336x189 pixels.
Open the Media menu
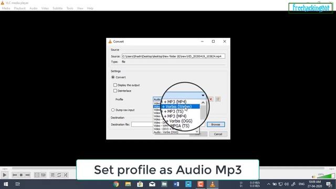(x=6, y=8)
